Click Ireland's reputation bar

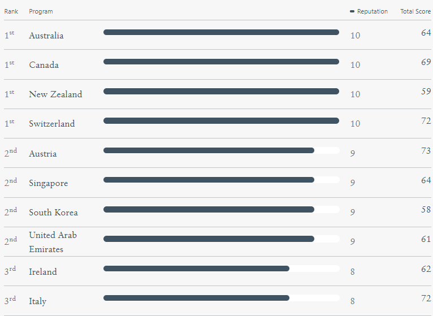click(x=221, y=269)
